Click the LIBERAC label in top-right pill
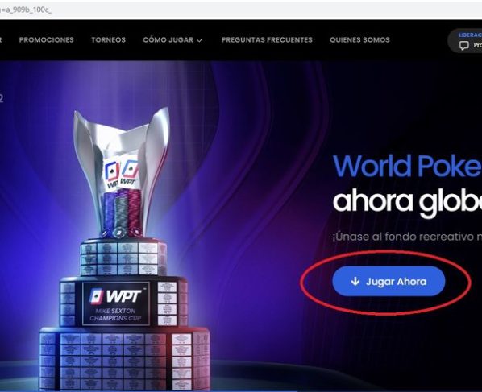This screenshot has height=392, width=482. [471, 35]
